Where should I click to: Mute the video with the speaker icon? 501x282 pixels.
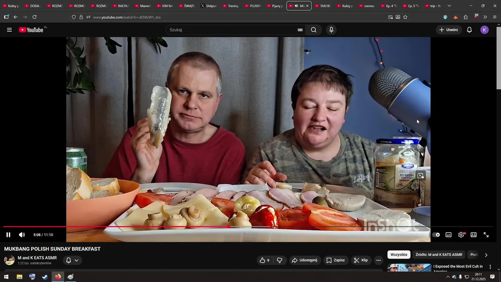pos(22,235)
